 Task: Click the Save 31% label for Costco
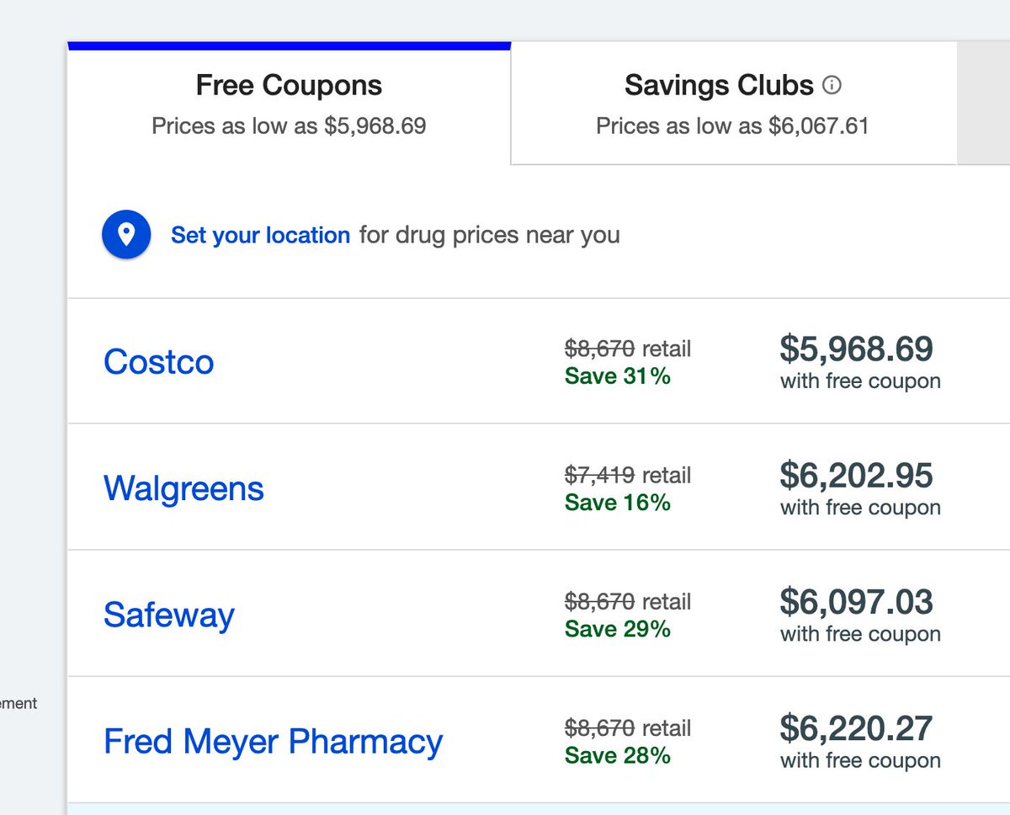click(x=617, y=376)
